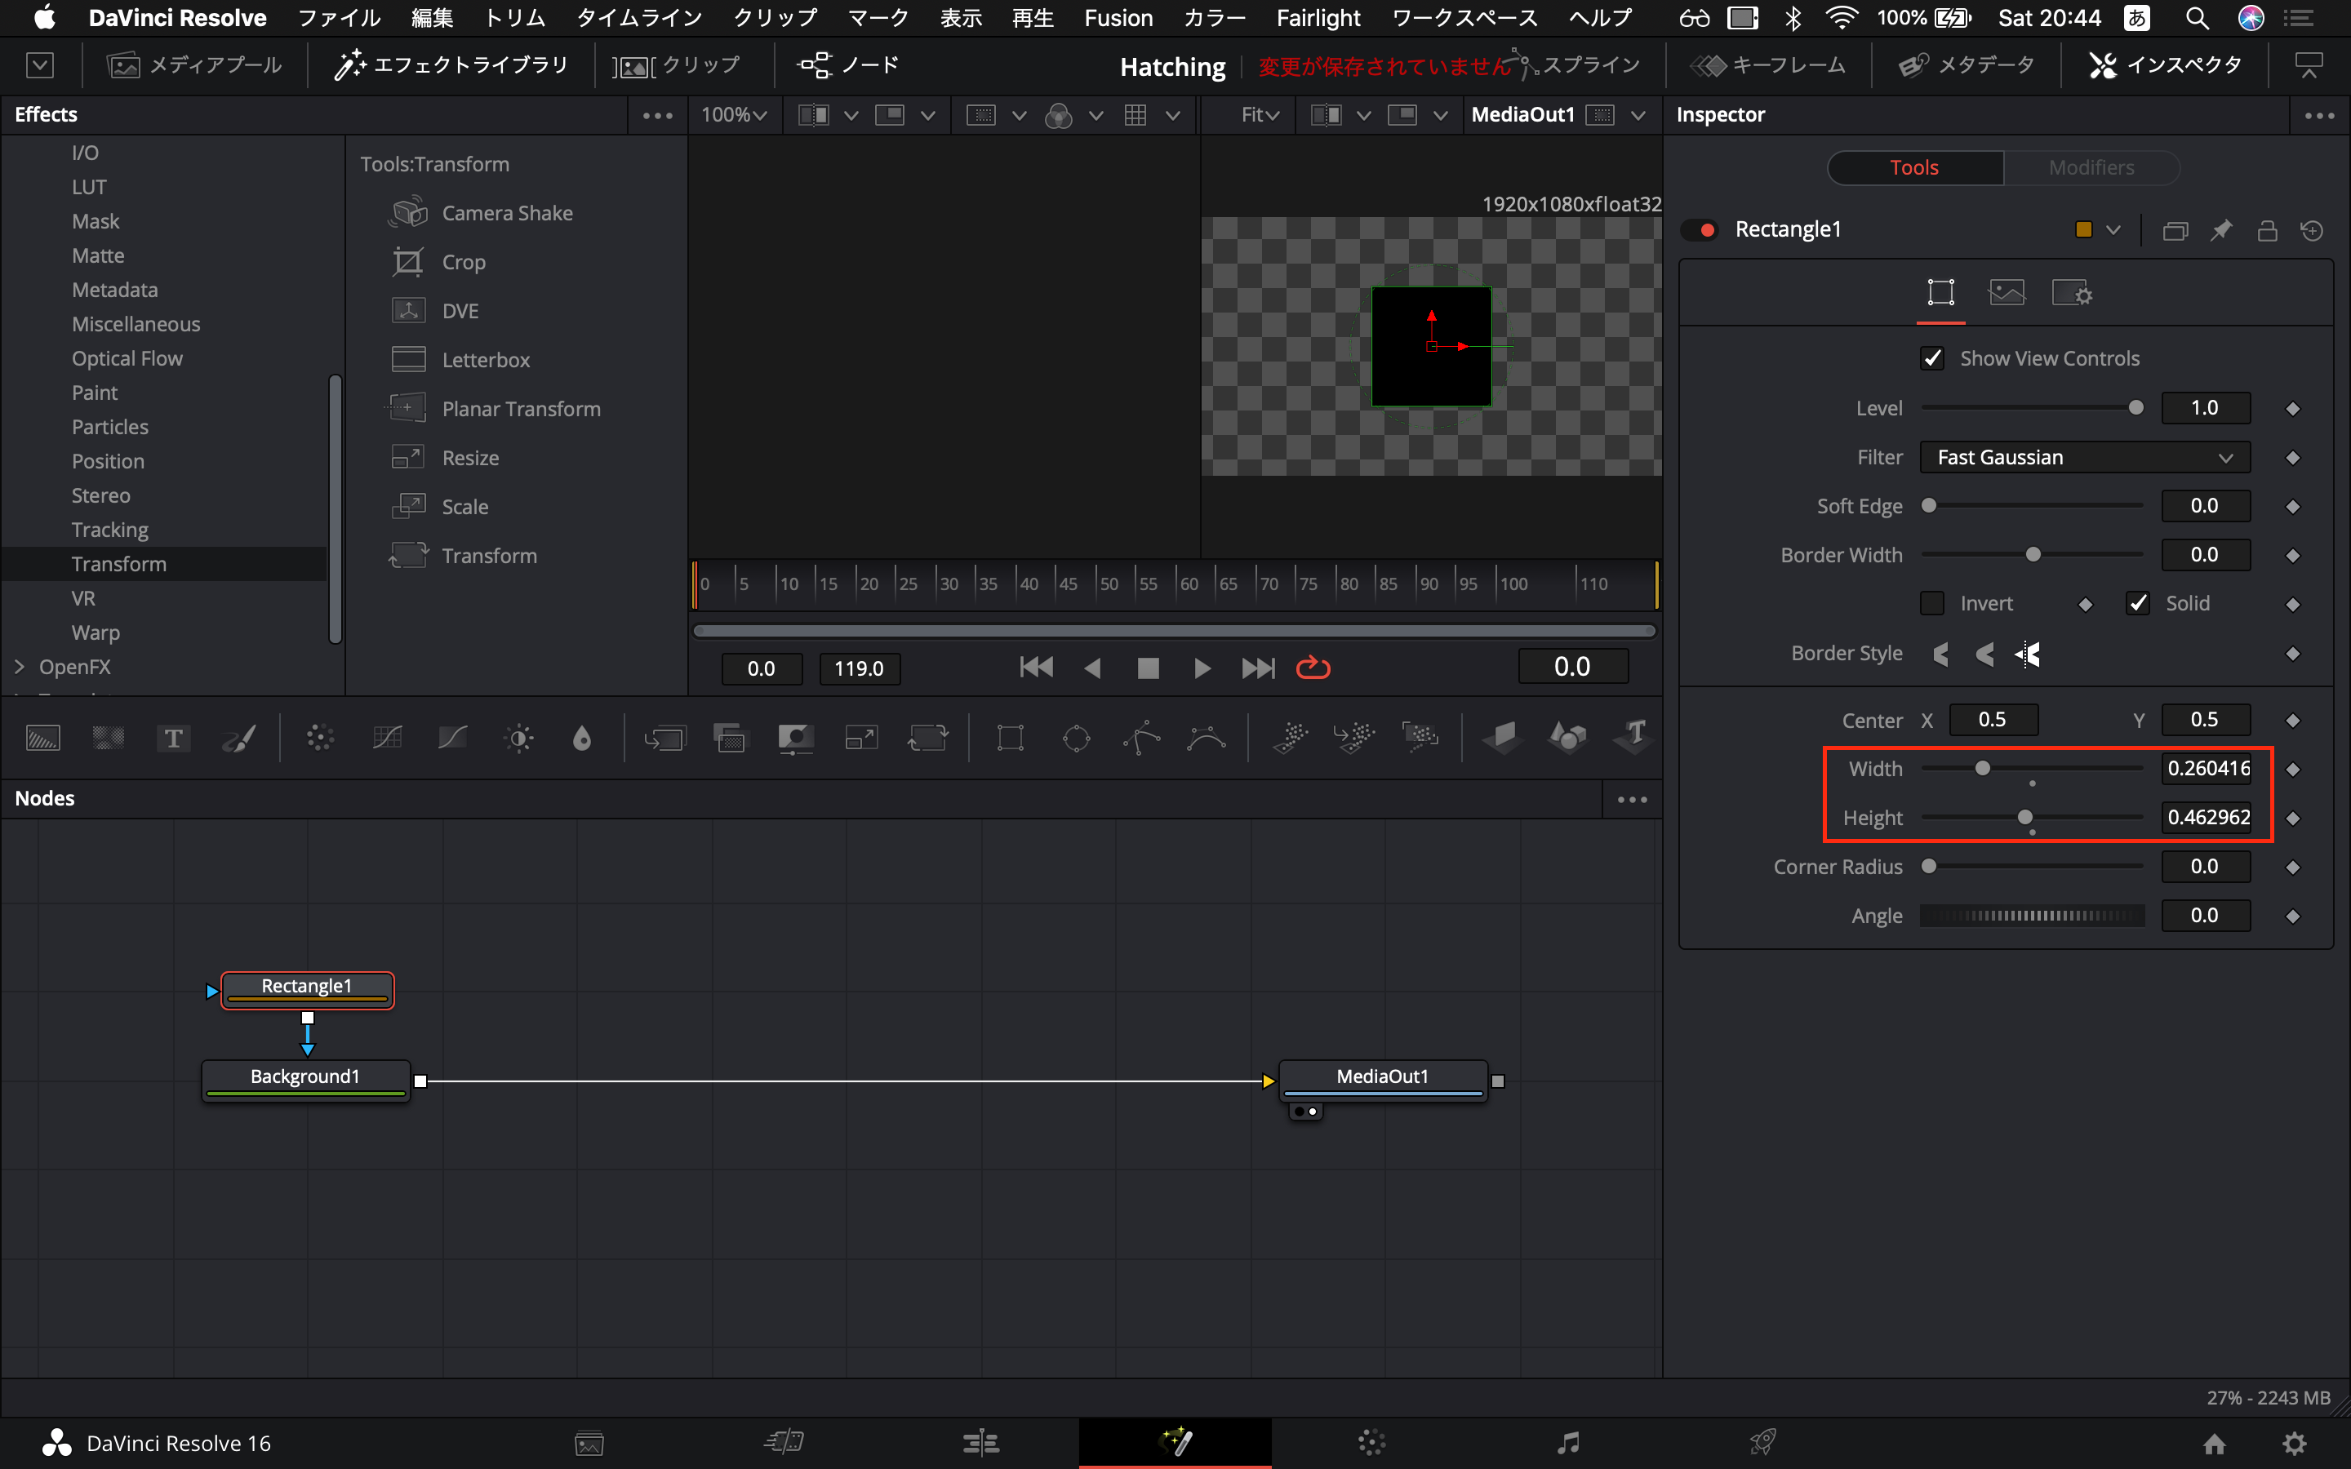
Task: Expand the OpenFX category
Action: 20,667
